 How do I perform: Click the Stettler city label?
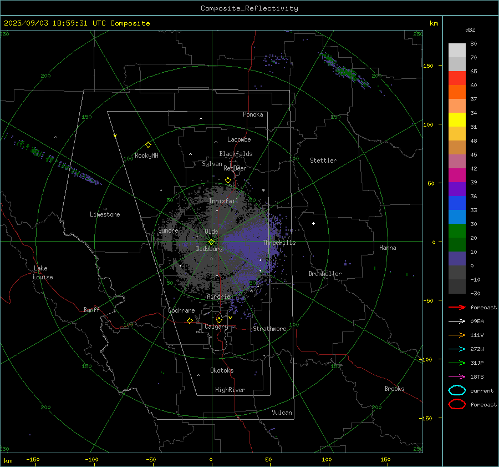click(x=323, y=160)
